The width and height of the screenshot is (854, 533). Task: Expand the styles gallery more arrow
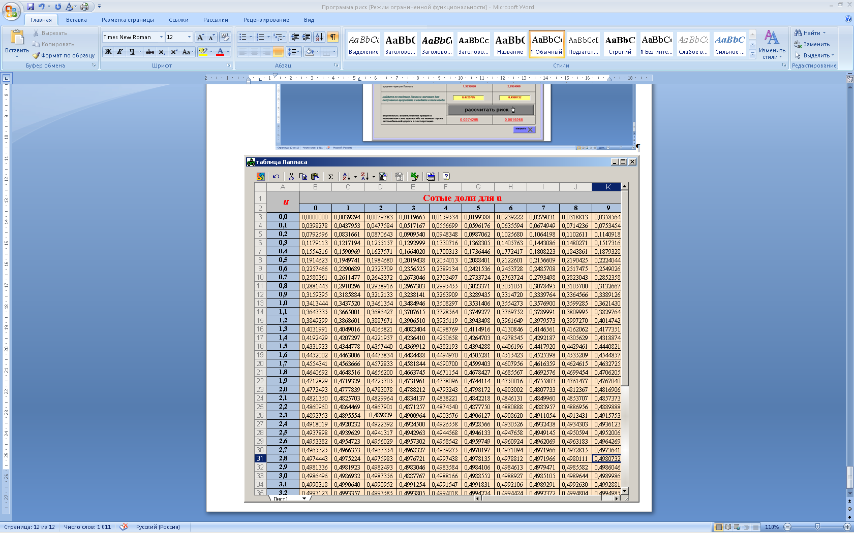point(752,54)
